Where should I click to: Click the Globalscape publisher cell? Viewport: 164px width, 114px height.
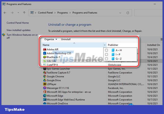pyautogui.click(x=115, y=65)
